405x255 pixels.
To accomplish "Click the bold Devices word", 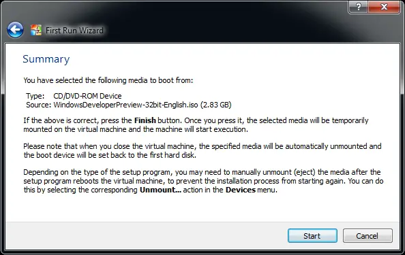I will [x=241, y=190].
